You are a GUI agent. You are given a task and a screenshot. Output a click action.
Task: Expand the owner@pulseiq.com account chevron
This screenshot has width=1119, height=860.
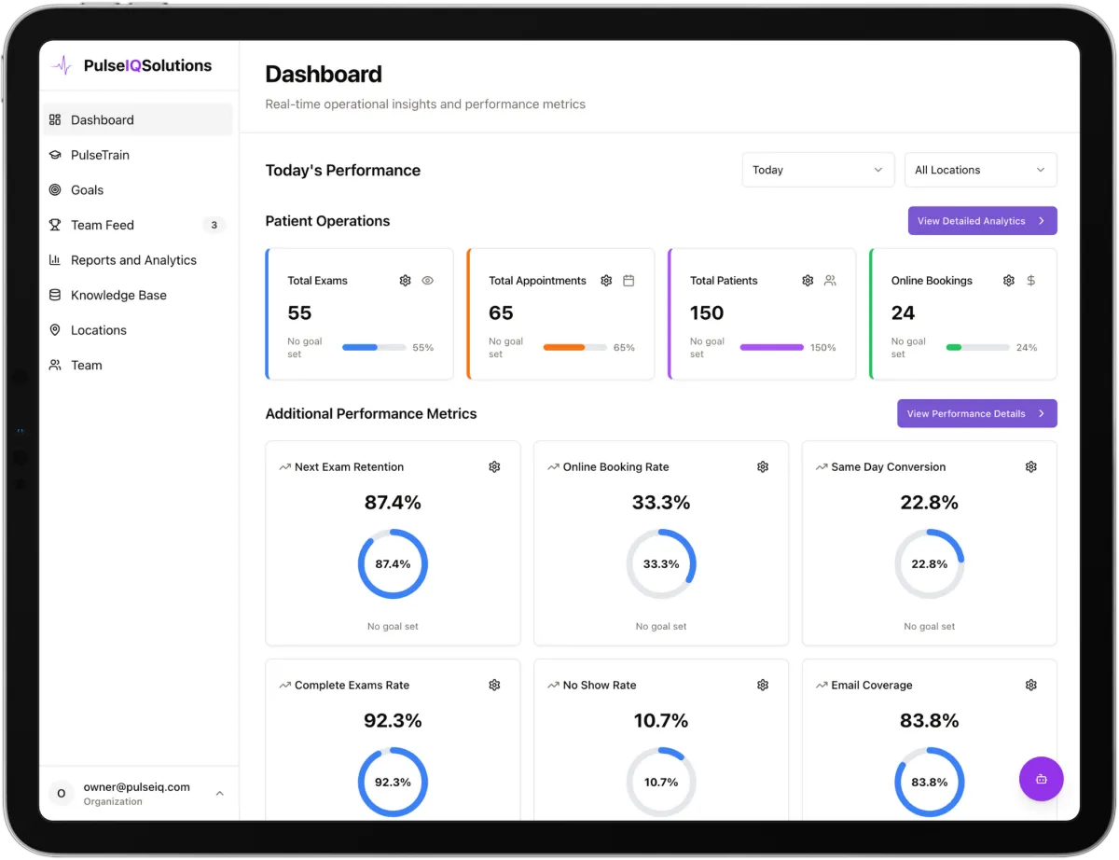coord(219,793)
